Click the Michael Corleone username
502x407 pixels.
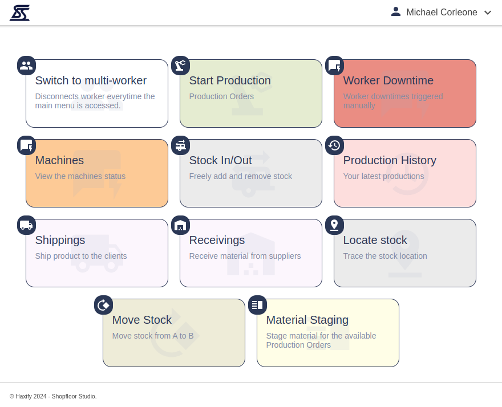tap(442, 13)
